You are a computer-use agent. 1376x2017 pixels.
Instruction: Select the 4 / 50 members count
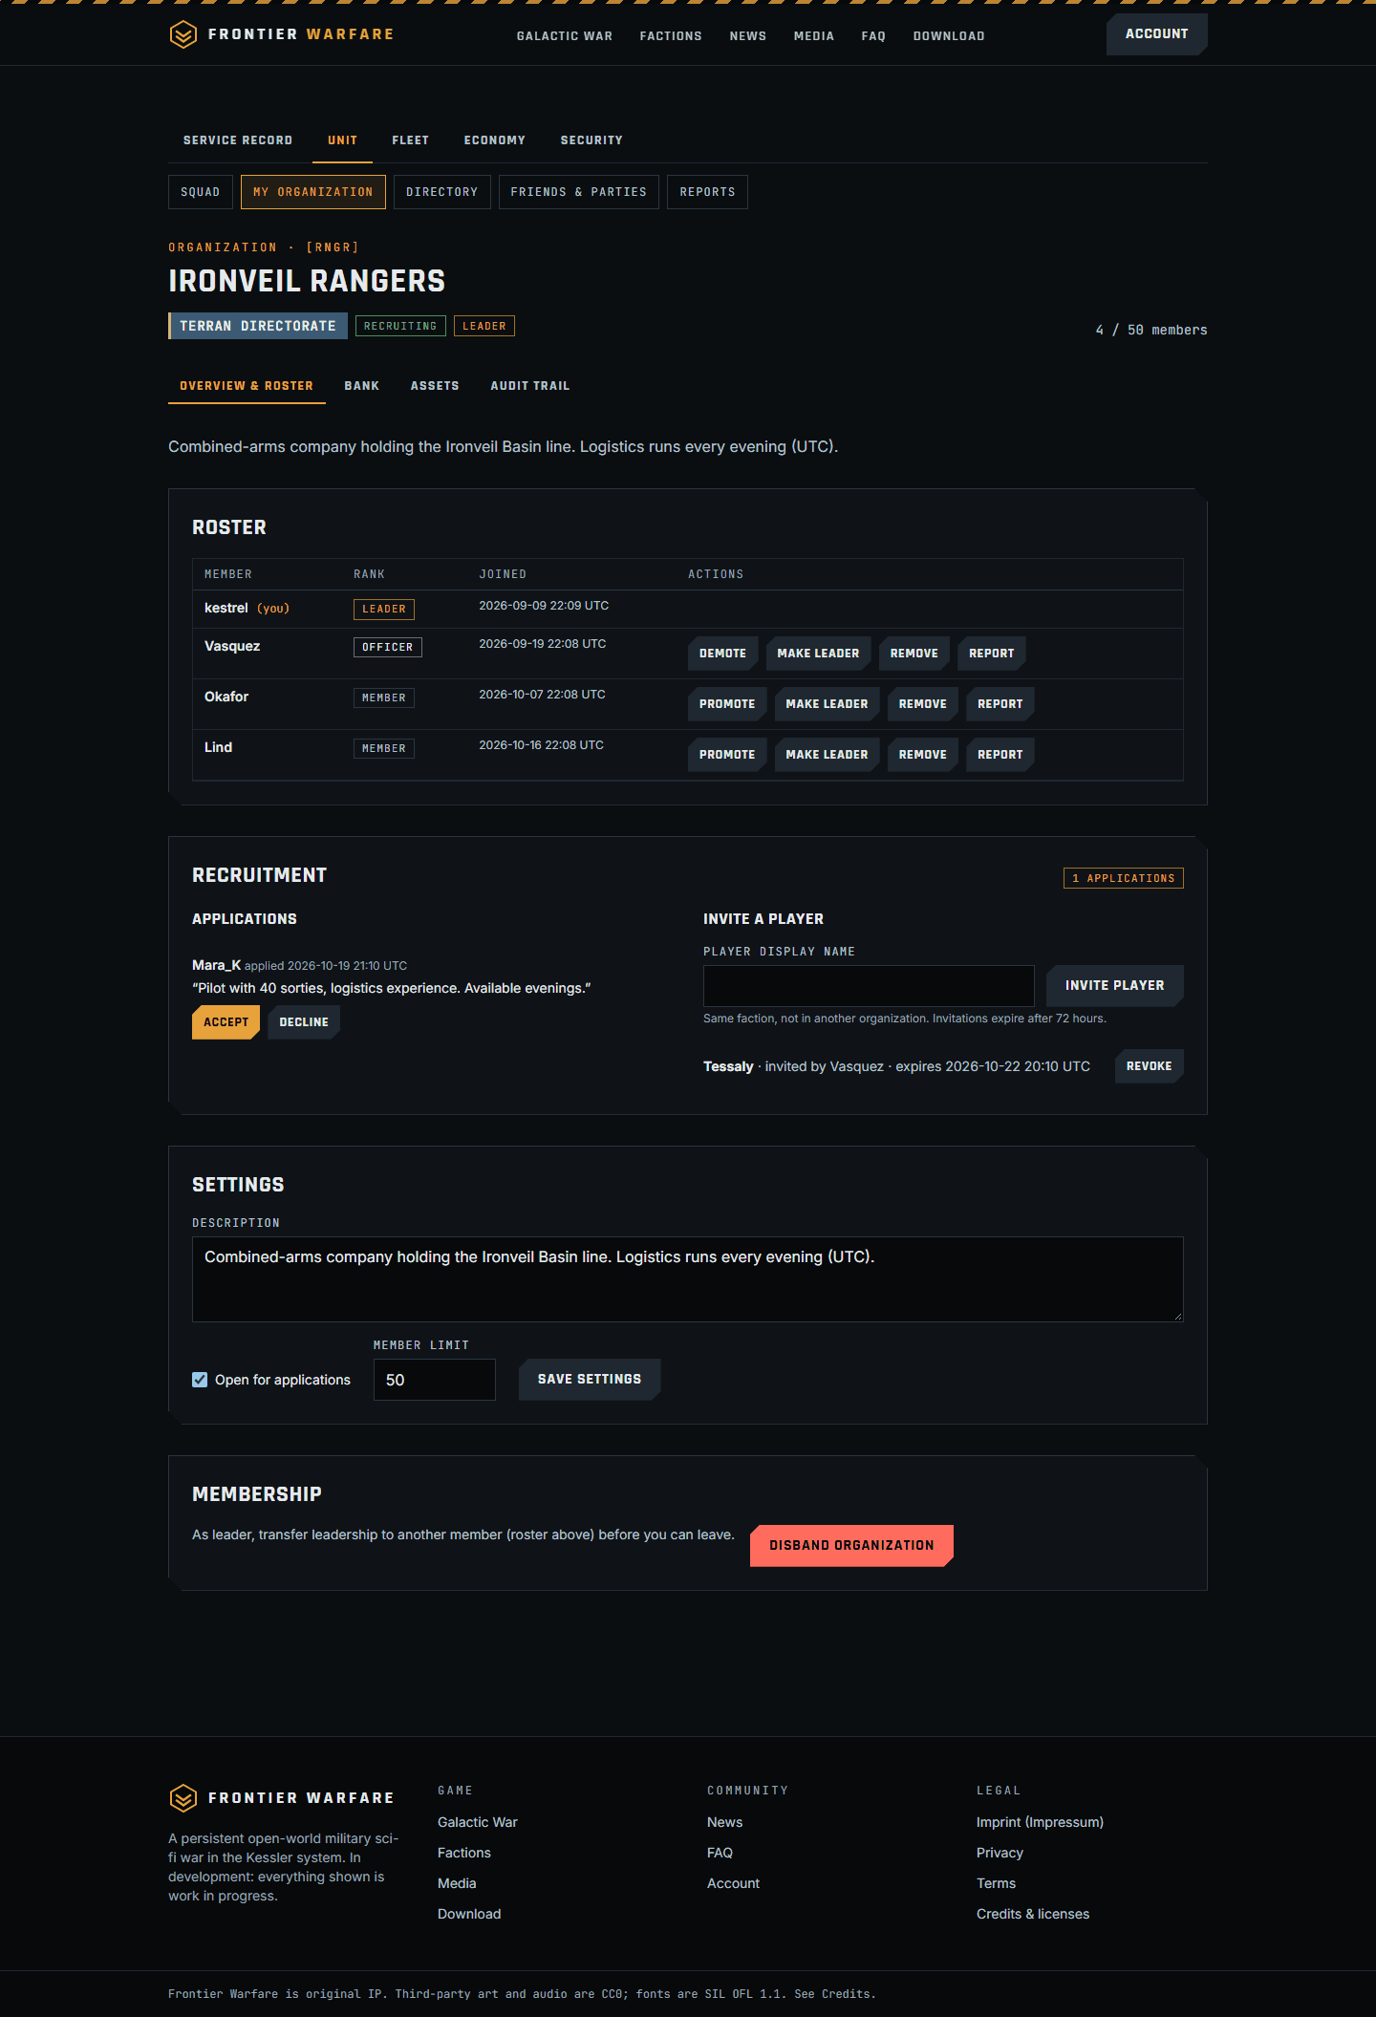[1151, 330]
